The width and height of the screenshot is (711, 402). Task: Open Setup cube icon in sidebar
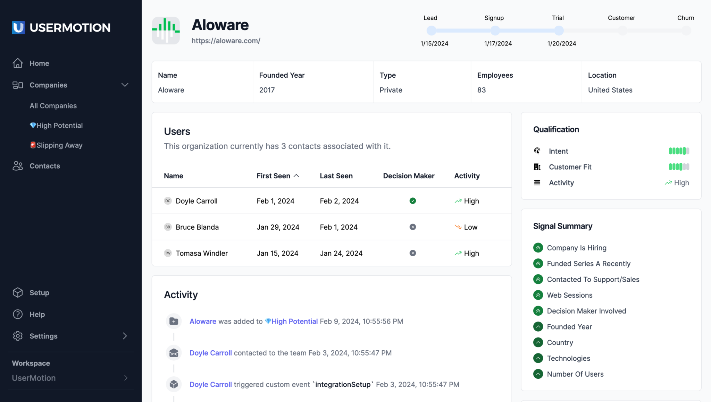pyautogui.click(x=18, y=292)
